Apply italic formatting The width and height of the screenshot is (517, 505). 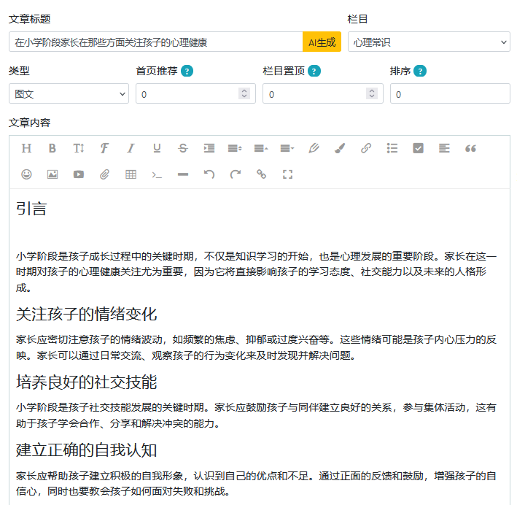click(x=131, y=148)
